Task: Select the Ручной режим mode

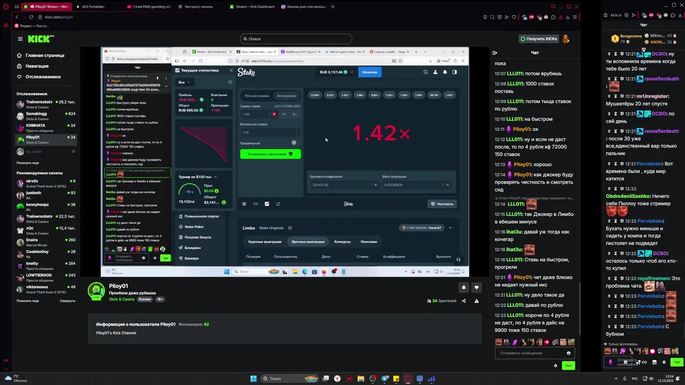Action: click(x=256, y=96)
